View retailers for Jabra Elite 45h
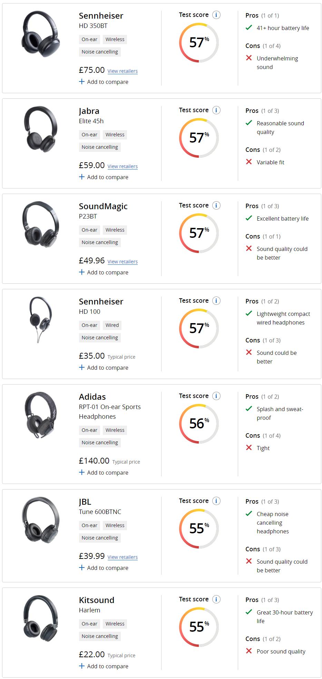The height and width of the screenshot is (679, 322). (123, 166)
